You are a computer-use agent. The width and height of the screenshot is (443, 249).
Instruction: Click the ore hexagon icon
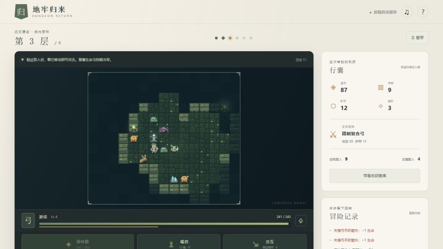(333, 106)
